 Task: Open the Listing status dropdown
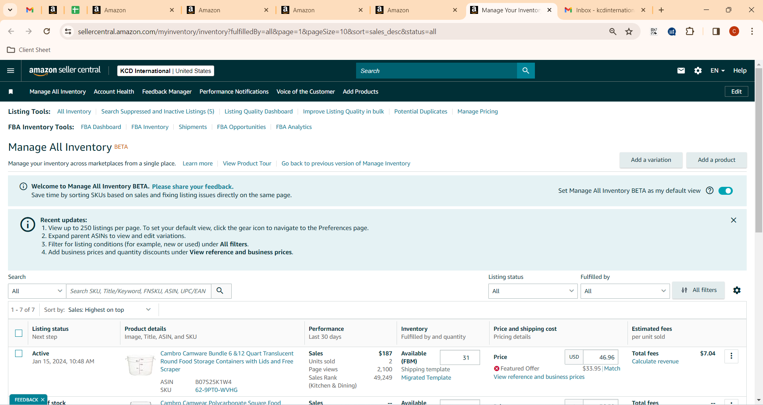tap(533, 291)
